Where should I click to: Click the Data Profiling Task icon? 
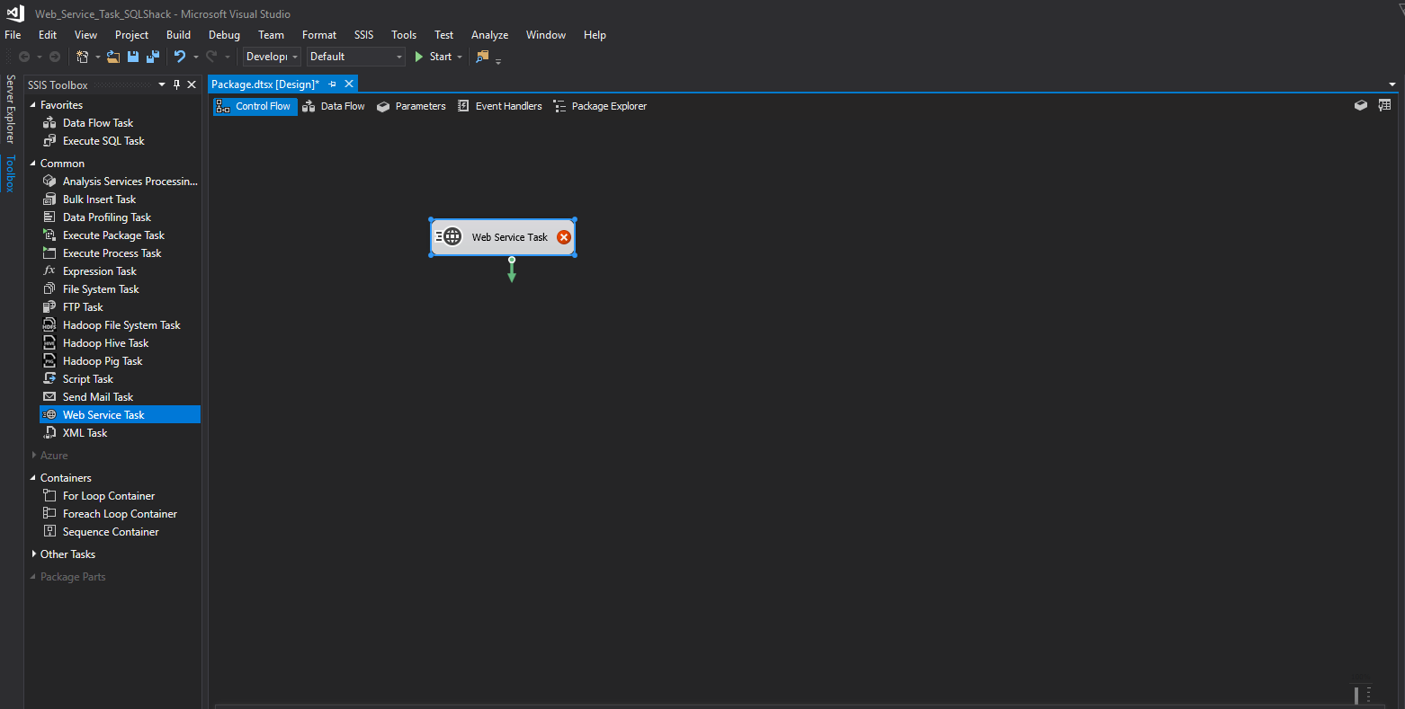pos(49,217)
